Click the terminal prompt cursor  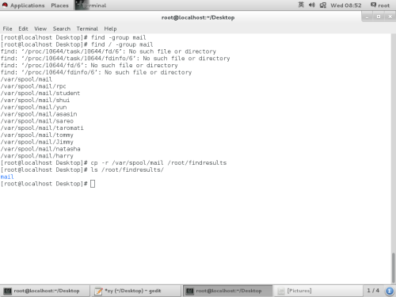93,184
